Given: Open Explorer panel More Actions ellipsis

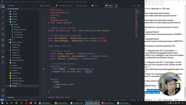Looking at the screenshot, I should point(36,6).
